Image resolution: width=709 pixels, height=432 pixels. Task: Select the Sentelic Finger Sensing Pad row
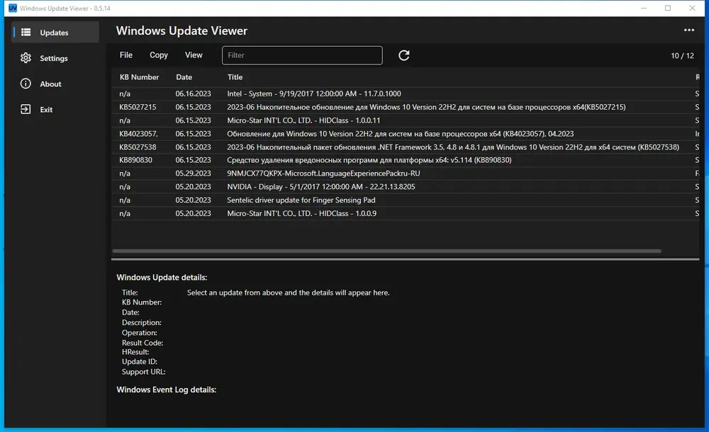(405, 200)
